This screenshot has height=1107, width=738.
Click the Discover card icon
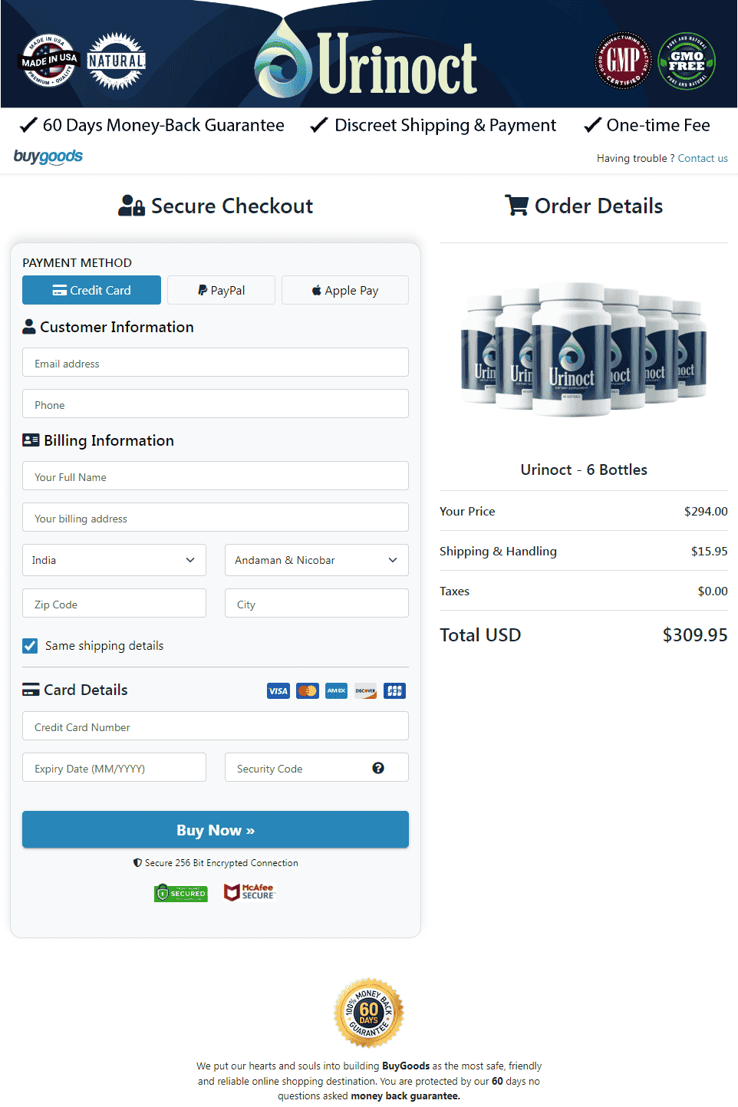click(365, 690)
